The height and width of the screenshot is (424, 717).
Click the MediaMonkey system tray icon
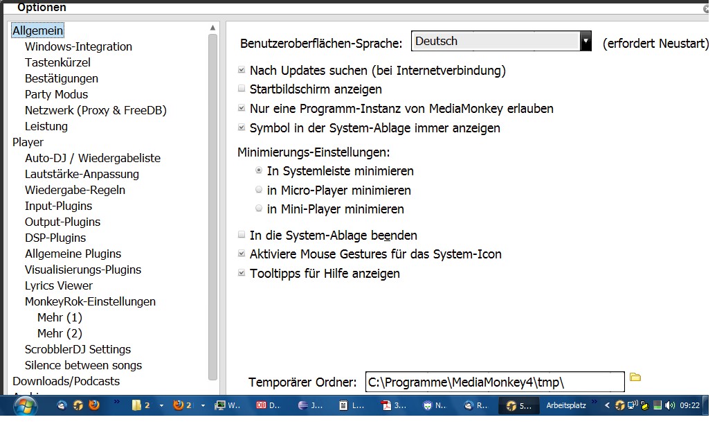click(620, 405)
